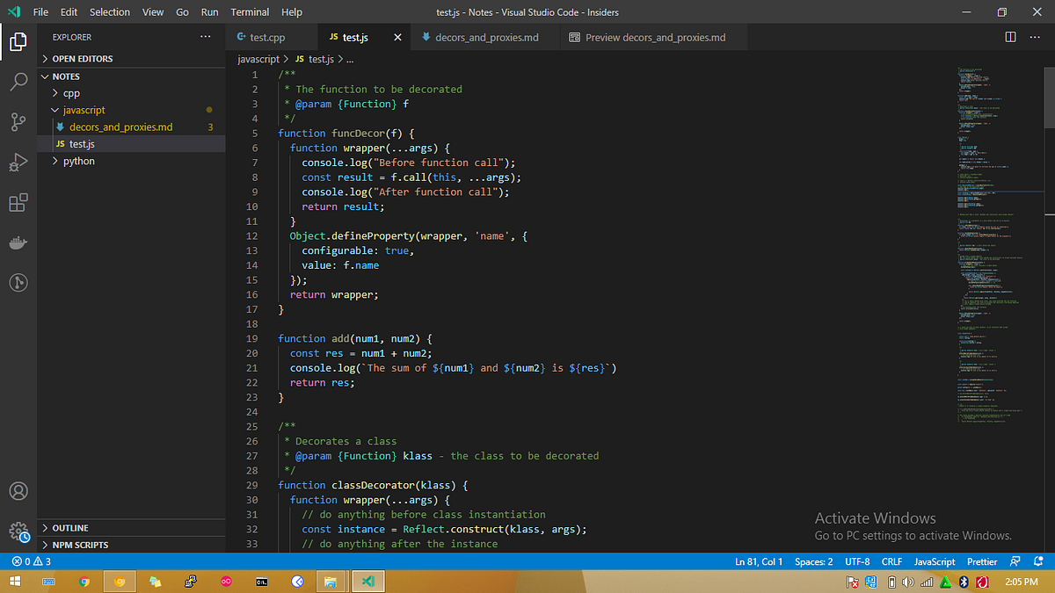The height and width of the screenshot is (593, 1055).
Task: Click JavaScript language mode selector
Action: click(x=935, y=561)
